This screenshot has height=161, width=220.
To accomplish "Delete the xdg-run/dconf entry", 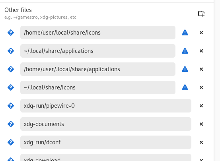I will click(x=201, y=142).
